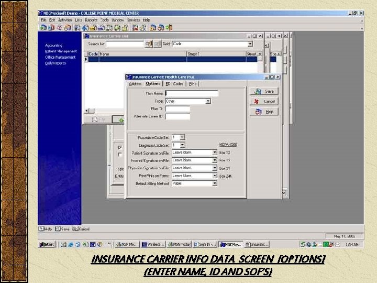377x283 pixels.
Task: Open Appointment Book clock toolbar icon
Action: point(68,28)
